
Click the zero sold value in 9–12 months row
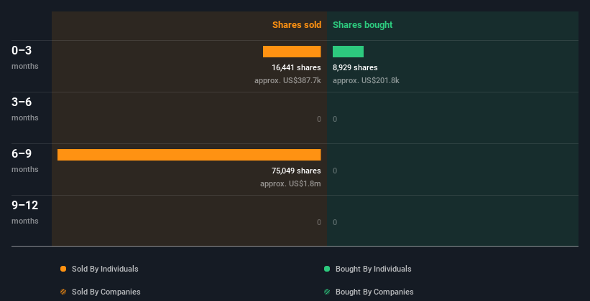[x=319, y=222]
